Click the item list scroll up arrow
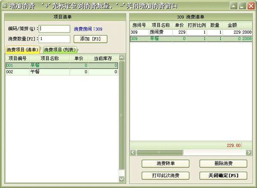257x188 pixels. click(x=121, y=58)
